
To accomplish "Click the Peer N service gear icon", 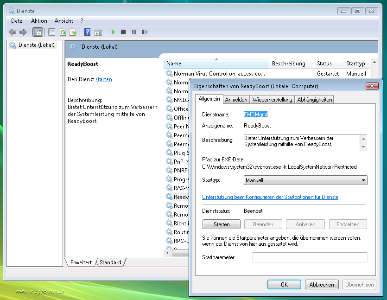I will [169, 127].
